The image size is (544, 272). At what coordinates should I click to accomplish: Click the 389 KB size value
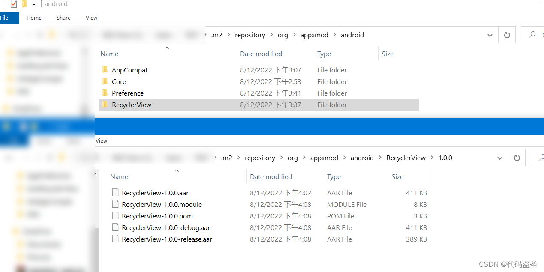[x=416, y=239]
